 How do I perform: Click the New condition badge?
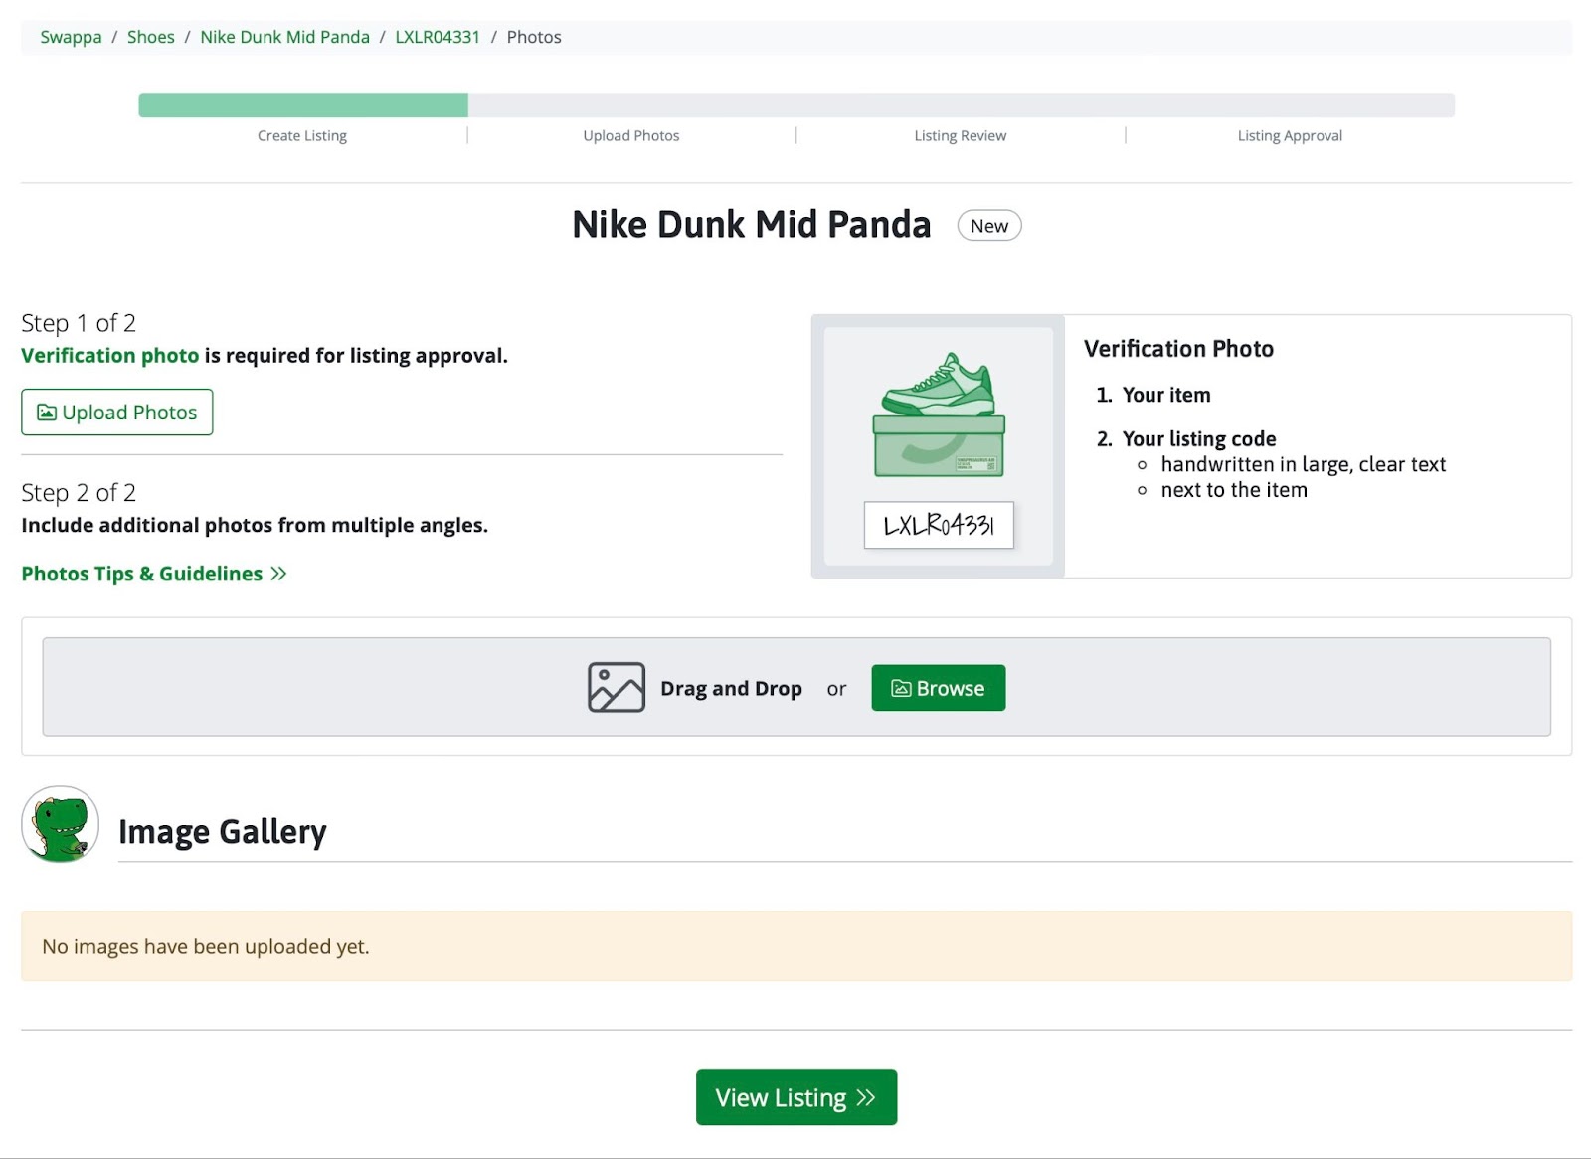[x=988, y=226]
